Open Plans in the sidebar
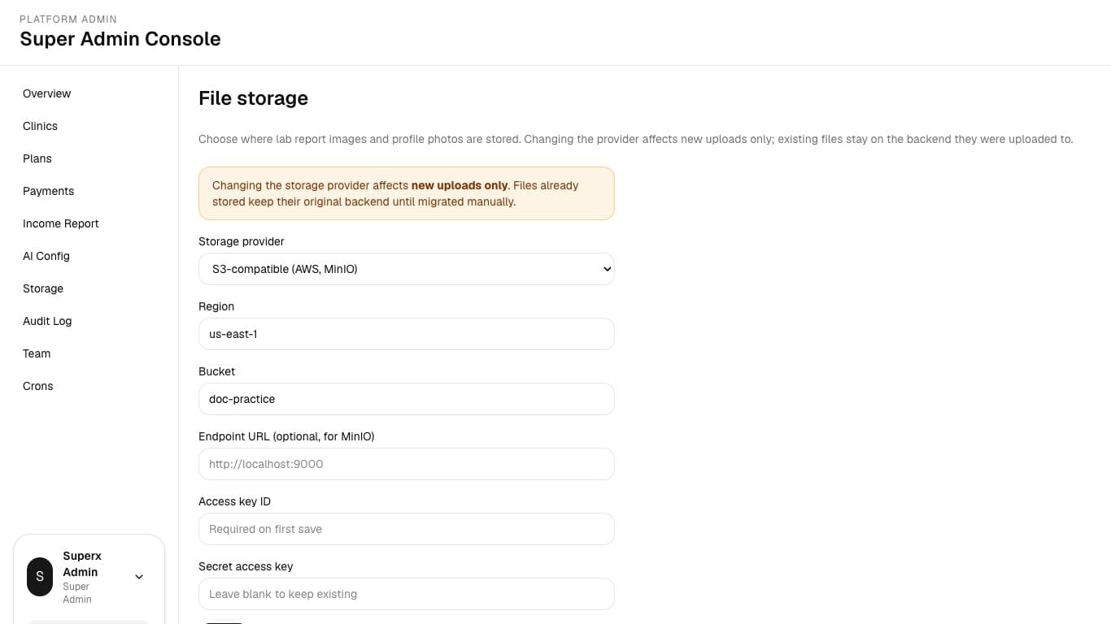1111x624 pixels. pos(37,158)
